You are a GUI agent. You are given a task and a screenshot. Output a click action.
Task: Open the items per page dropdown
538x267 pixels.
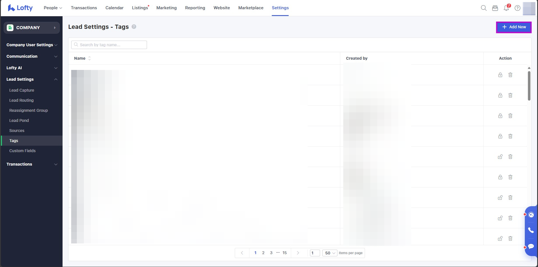tap(330, 253)
